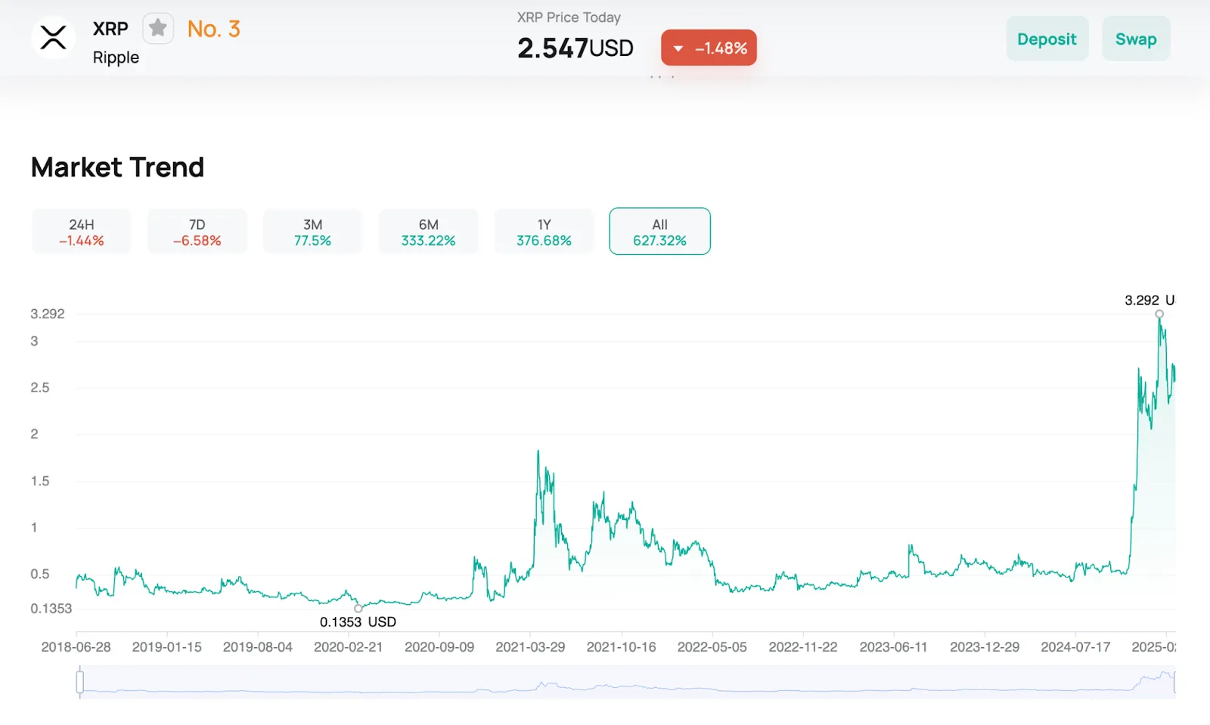Switch to the 6M trend tab
Viewport: 1210px width, 725px height.
click(x=428, y=231)
